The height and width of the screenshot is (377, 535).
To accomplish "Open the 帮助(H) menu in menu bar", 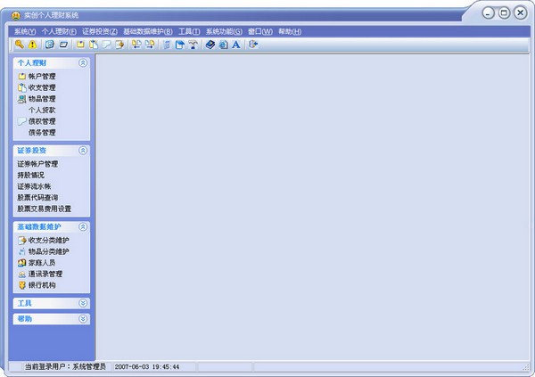I will (x=290, y=32).
